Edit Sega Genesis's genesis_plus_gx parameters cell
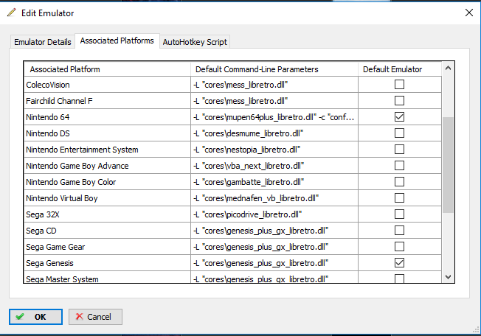 [274, 263]
